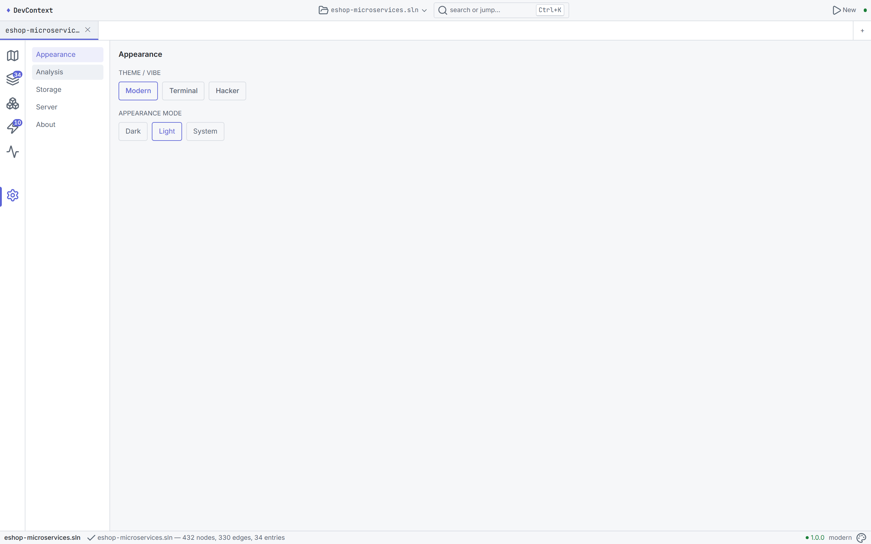This screenshot has width=871, height=544.
Task: Click eshop-microservices.sln name in status bar
Action: pos(42,538)
